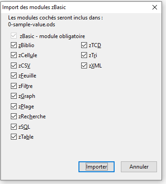
Task: Toggle the zFiltre module option
Action: tap(14, 86)
